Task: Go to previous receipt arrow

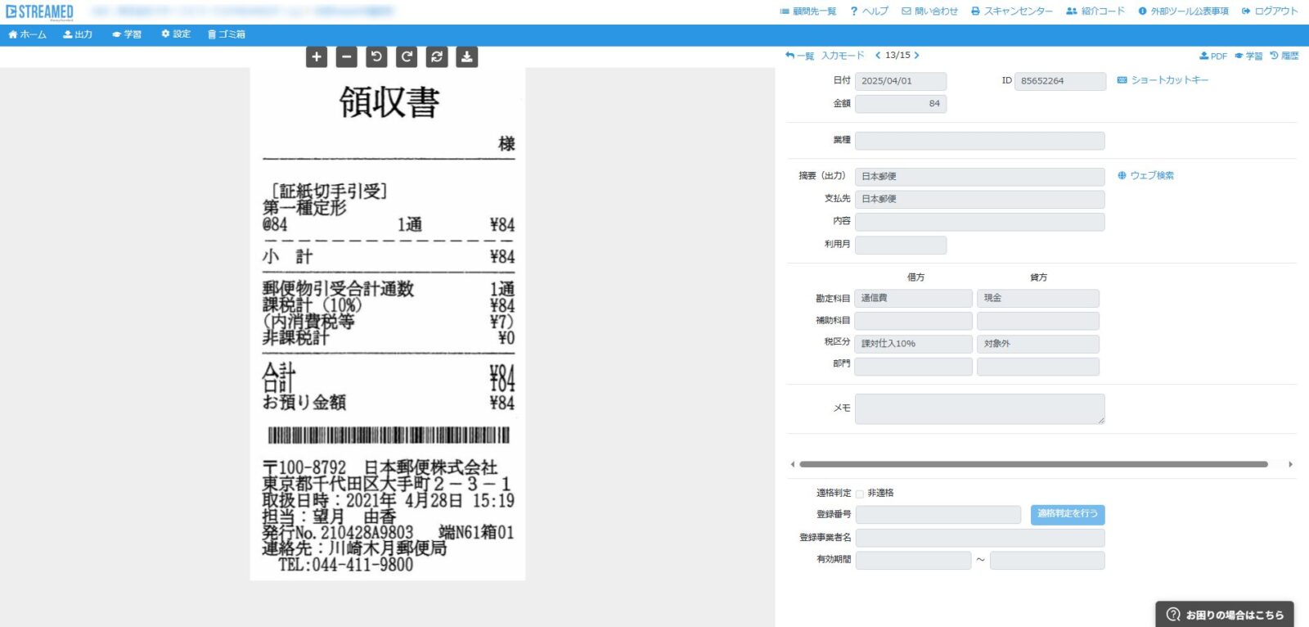Action: click(x=878, y=56)
